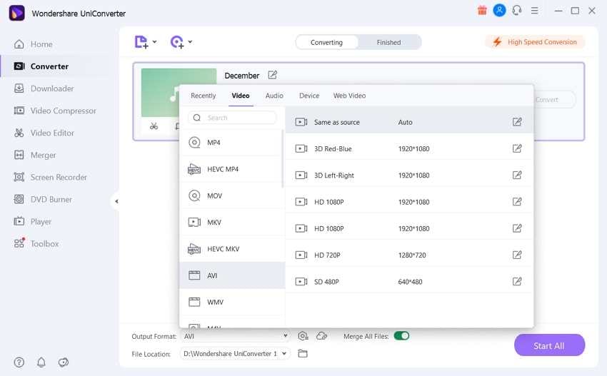Viewport: 607px width, 376px height.
Task: Edit the 3D Red-Blue preset
Action: click(517, 148)
